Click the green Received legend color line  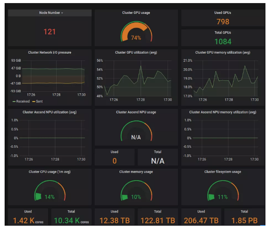coord(14,101)
